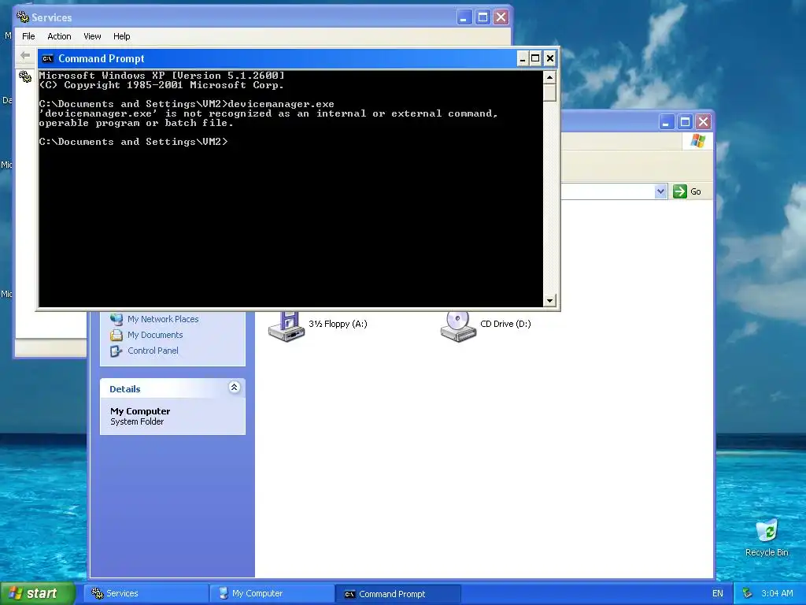Click the Command Prompt scrollbar thumb
806x605 pixels.
[549, 92]
